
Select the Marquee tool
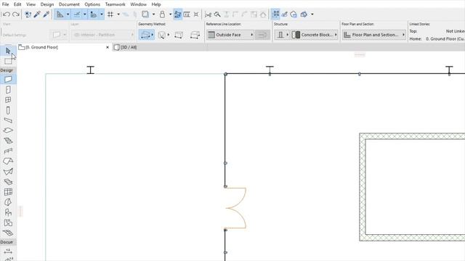(x=8, y=61)
